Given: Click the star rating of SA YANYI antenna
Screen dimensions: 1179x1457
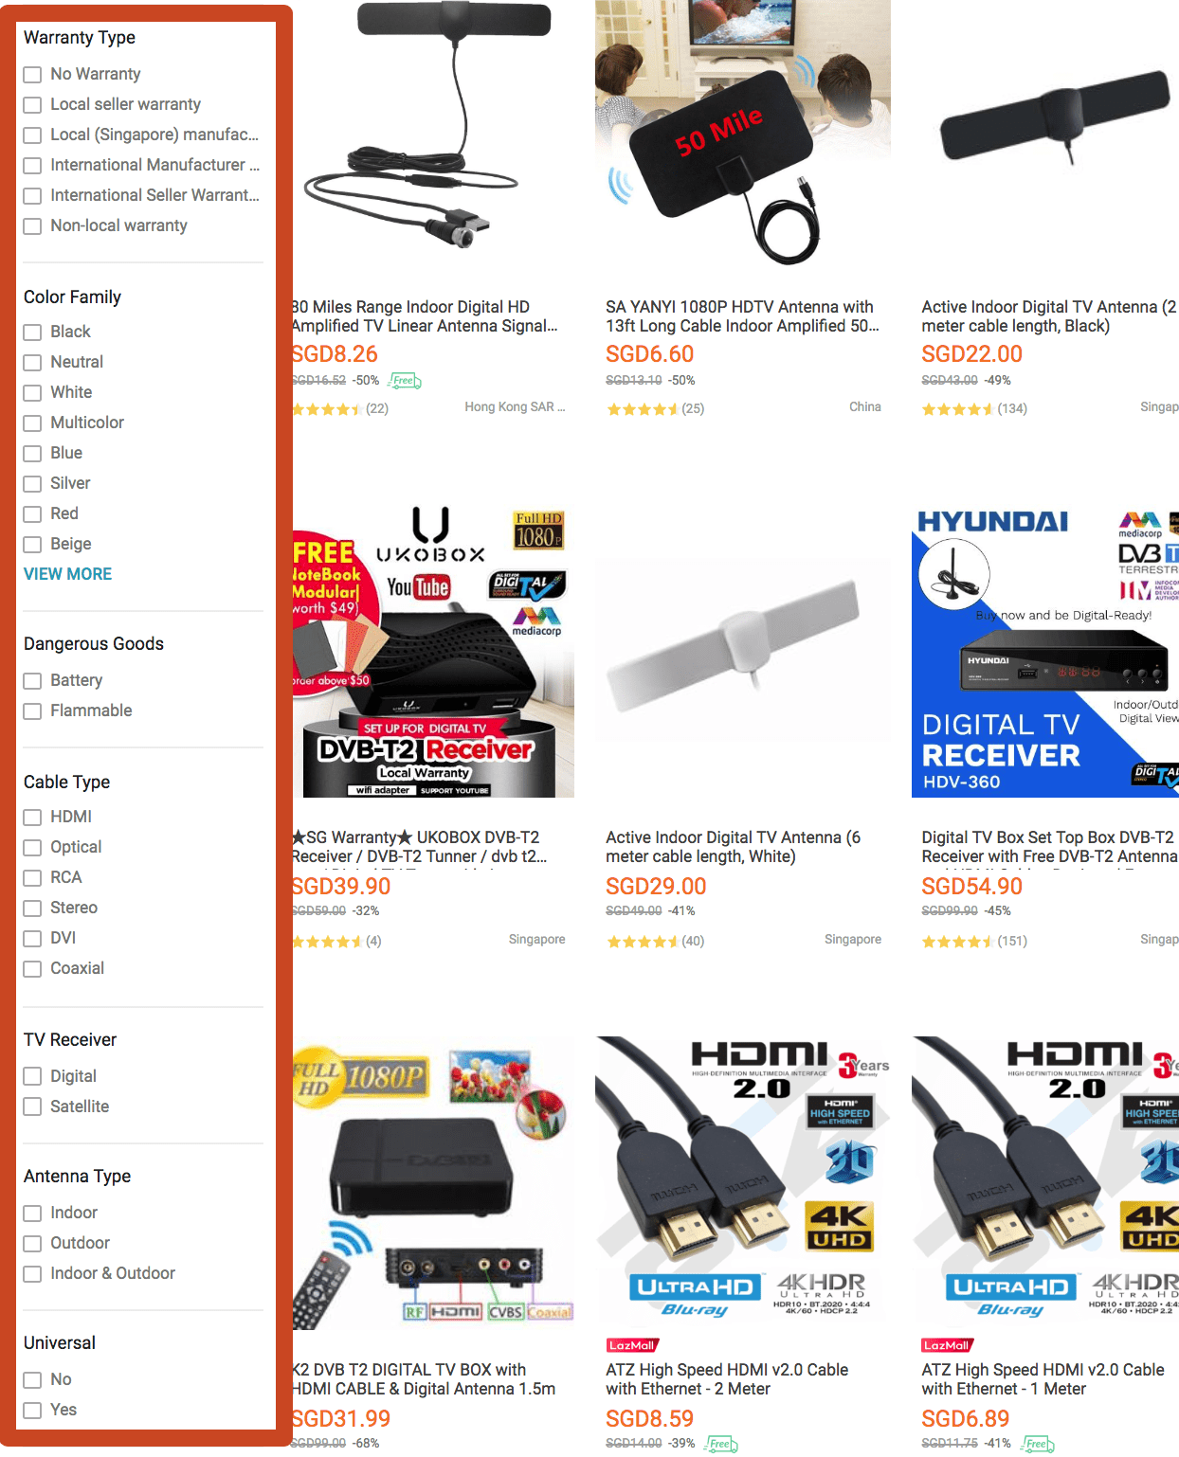Looking at the screenshot, I should click(643, 409).
